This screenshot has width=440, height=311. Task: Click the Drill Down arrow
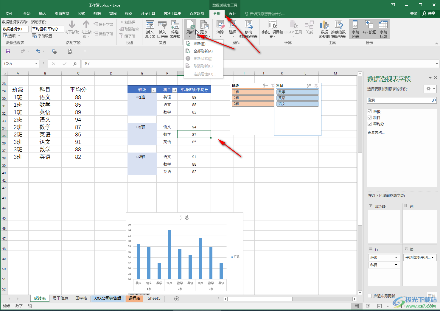pos(72,27)
